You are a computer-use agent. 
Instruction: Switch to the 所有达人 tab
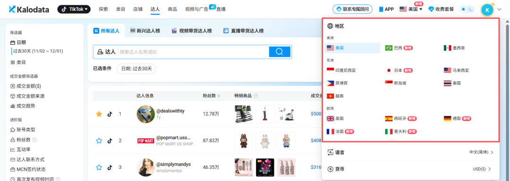[107, 31]
